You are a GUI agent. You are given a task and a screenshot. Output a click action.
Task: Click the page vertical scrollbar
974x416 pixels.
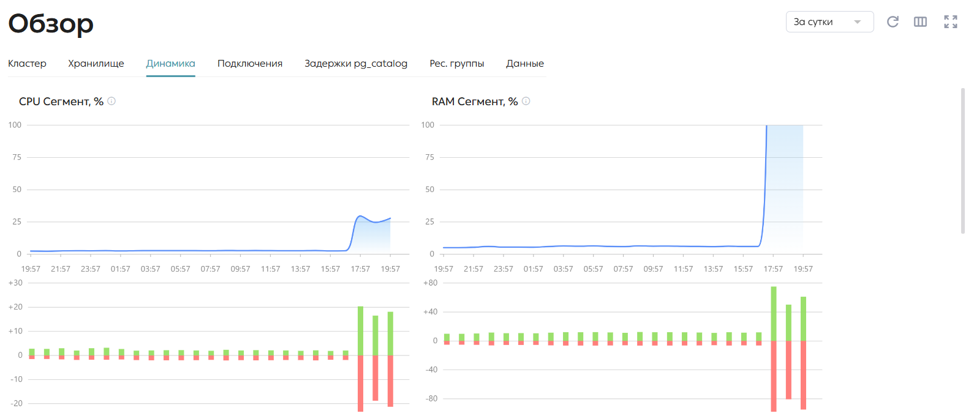coord(963,161)
